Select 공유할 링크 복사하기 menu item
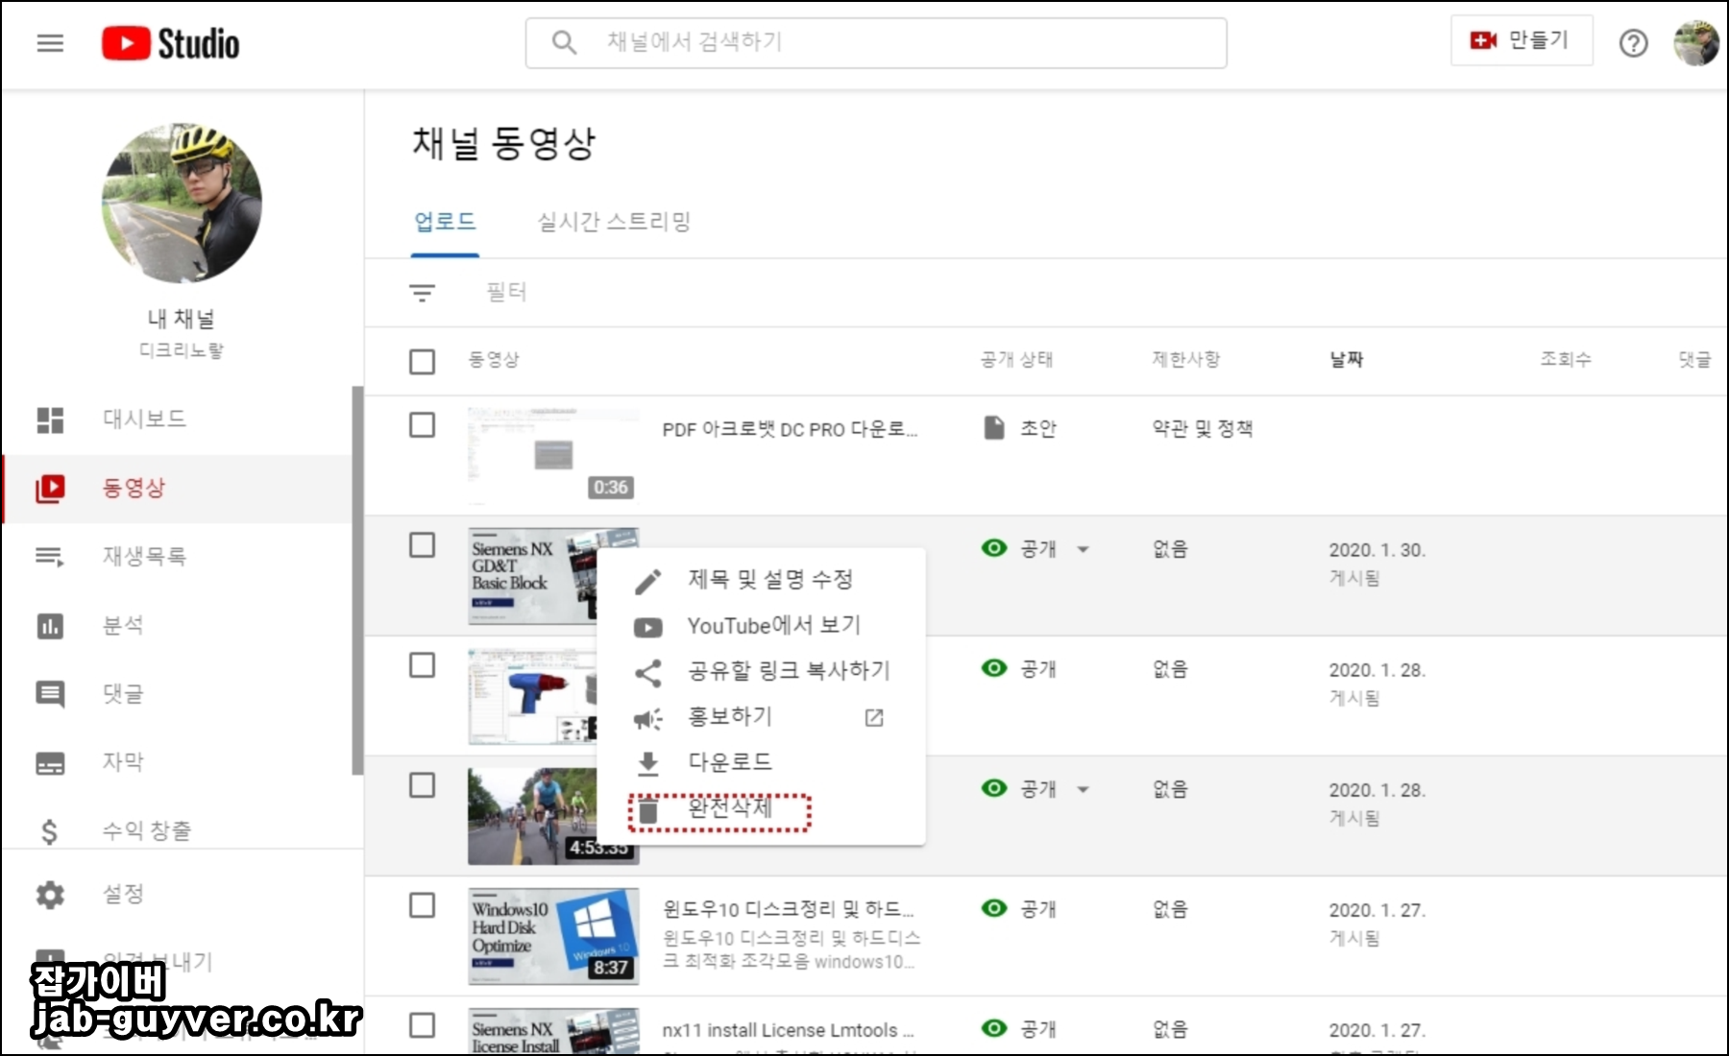Image resolution: width=1729 pixels, height=1056 pixels. point(761,671)
